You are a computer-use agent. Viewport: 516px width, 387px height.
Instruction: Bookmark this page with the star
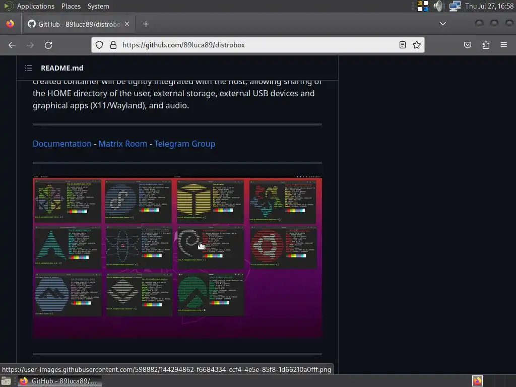417,45
